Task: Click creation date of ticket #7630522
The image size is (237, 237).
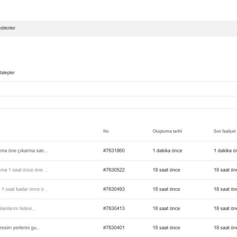Action: (166, 170)
